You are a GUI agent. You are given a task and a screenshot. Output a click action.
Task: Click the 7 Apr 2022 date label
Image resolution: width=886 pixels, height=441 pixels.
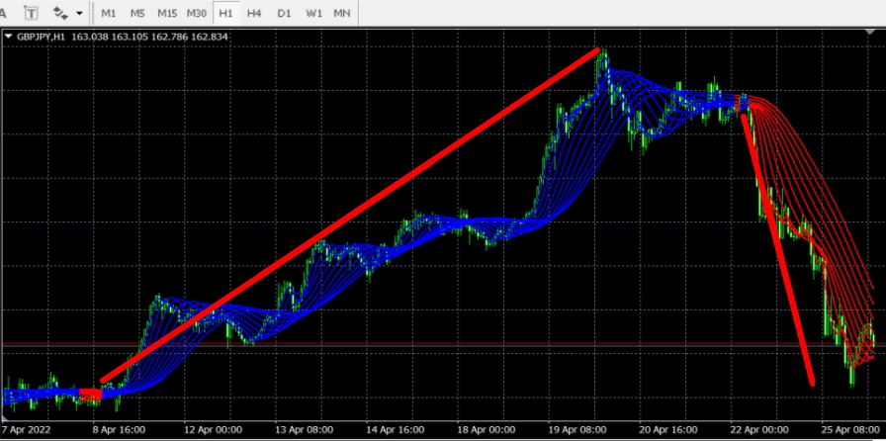coord(26,430)
